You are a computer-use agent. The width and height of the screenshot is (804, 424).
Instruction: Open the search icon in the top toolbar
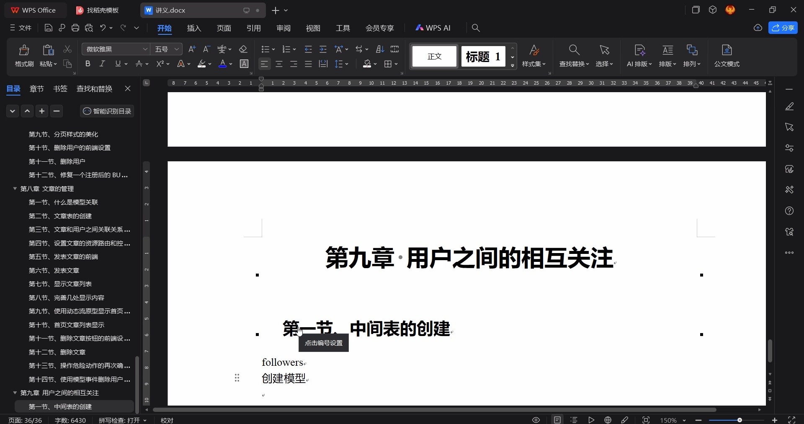coord(476,28)
